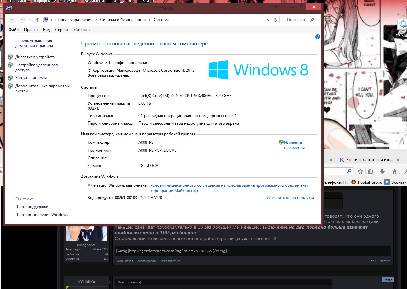Open Диспетчер устройств link
The width and height of the screenshot is (407, 289).
click(35, 57)
